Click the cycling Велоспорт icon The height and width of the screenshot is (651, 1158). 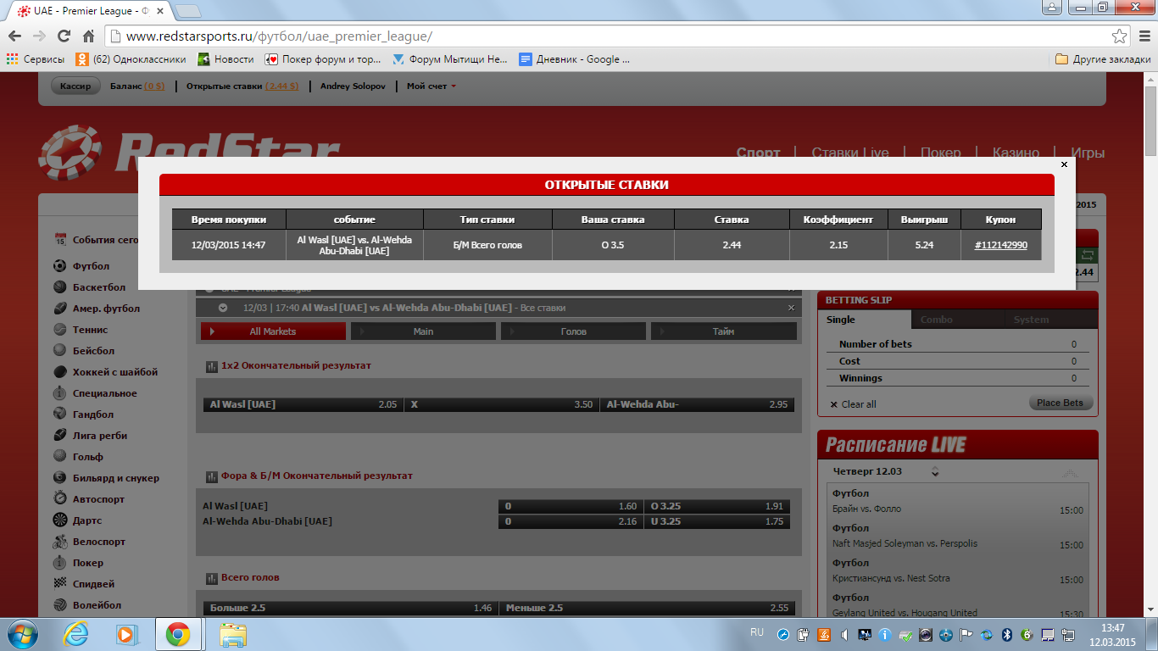point(60,542)
